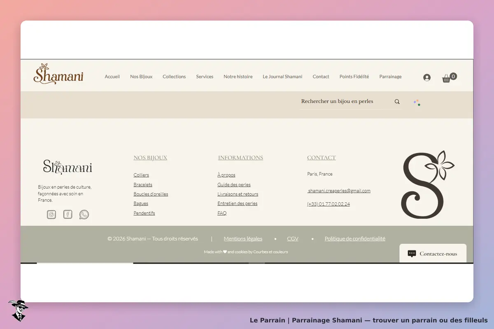Click the INFORMATIONS footer heading
This screenshot has width=494, height=329.
point(240,158)
